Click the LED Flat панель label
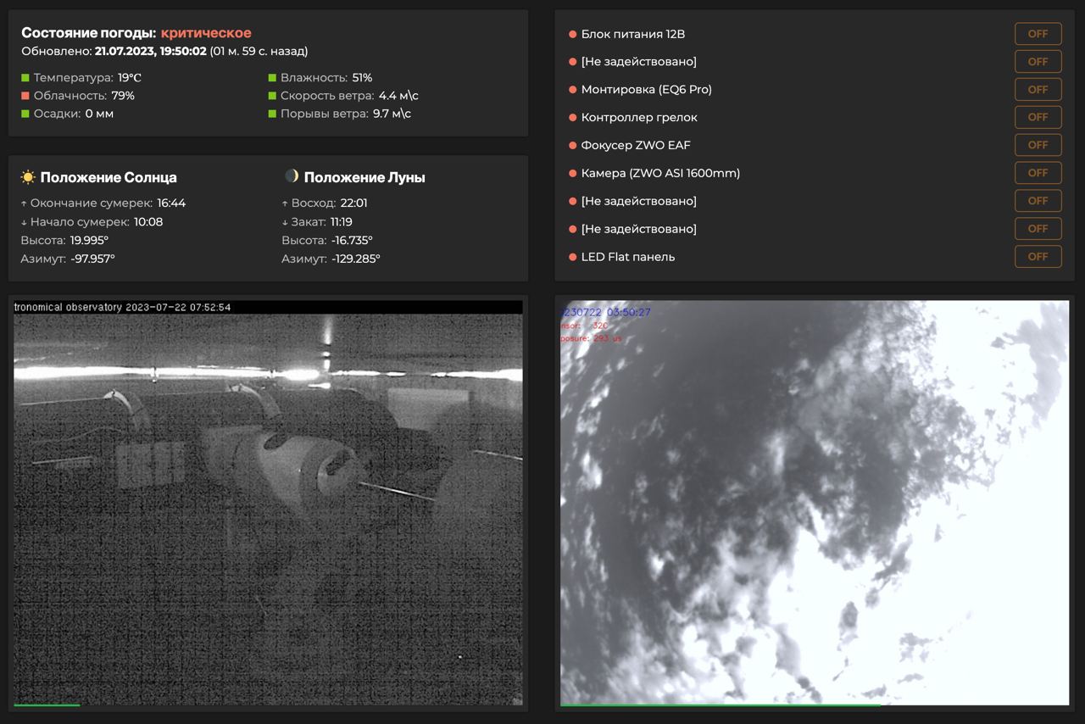Screen dimensions: 1085x724 point(628,257)
